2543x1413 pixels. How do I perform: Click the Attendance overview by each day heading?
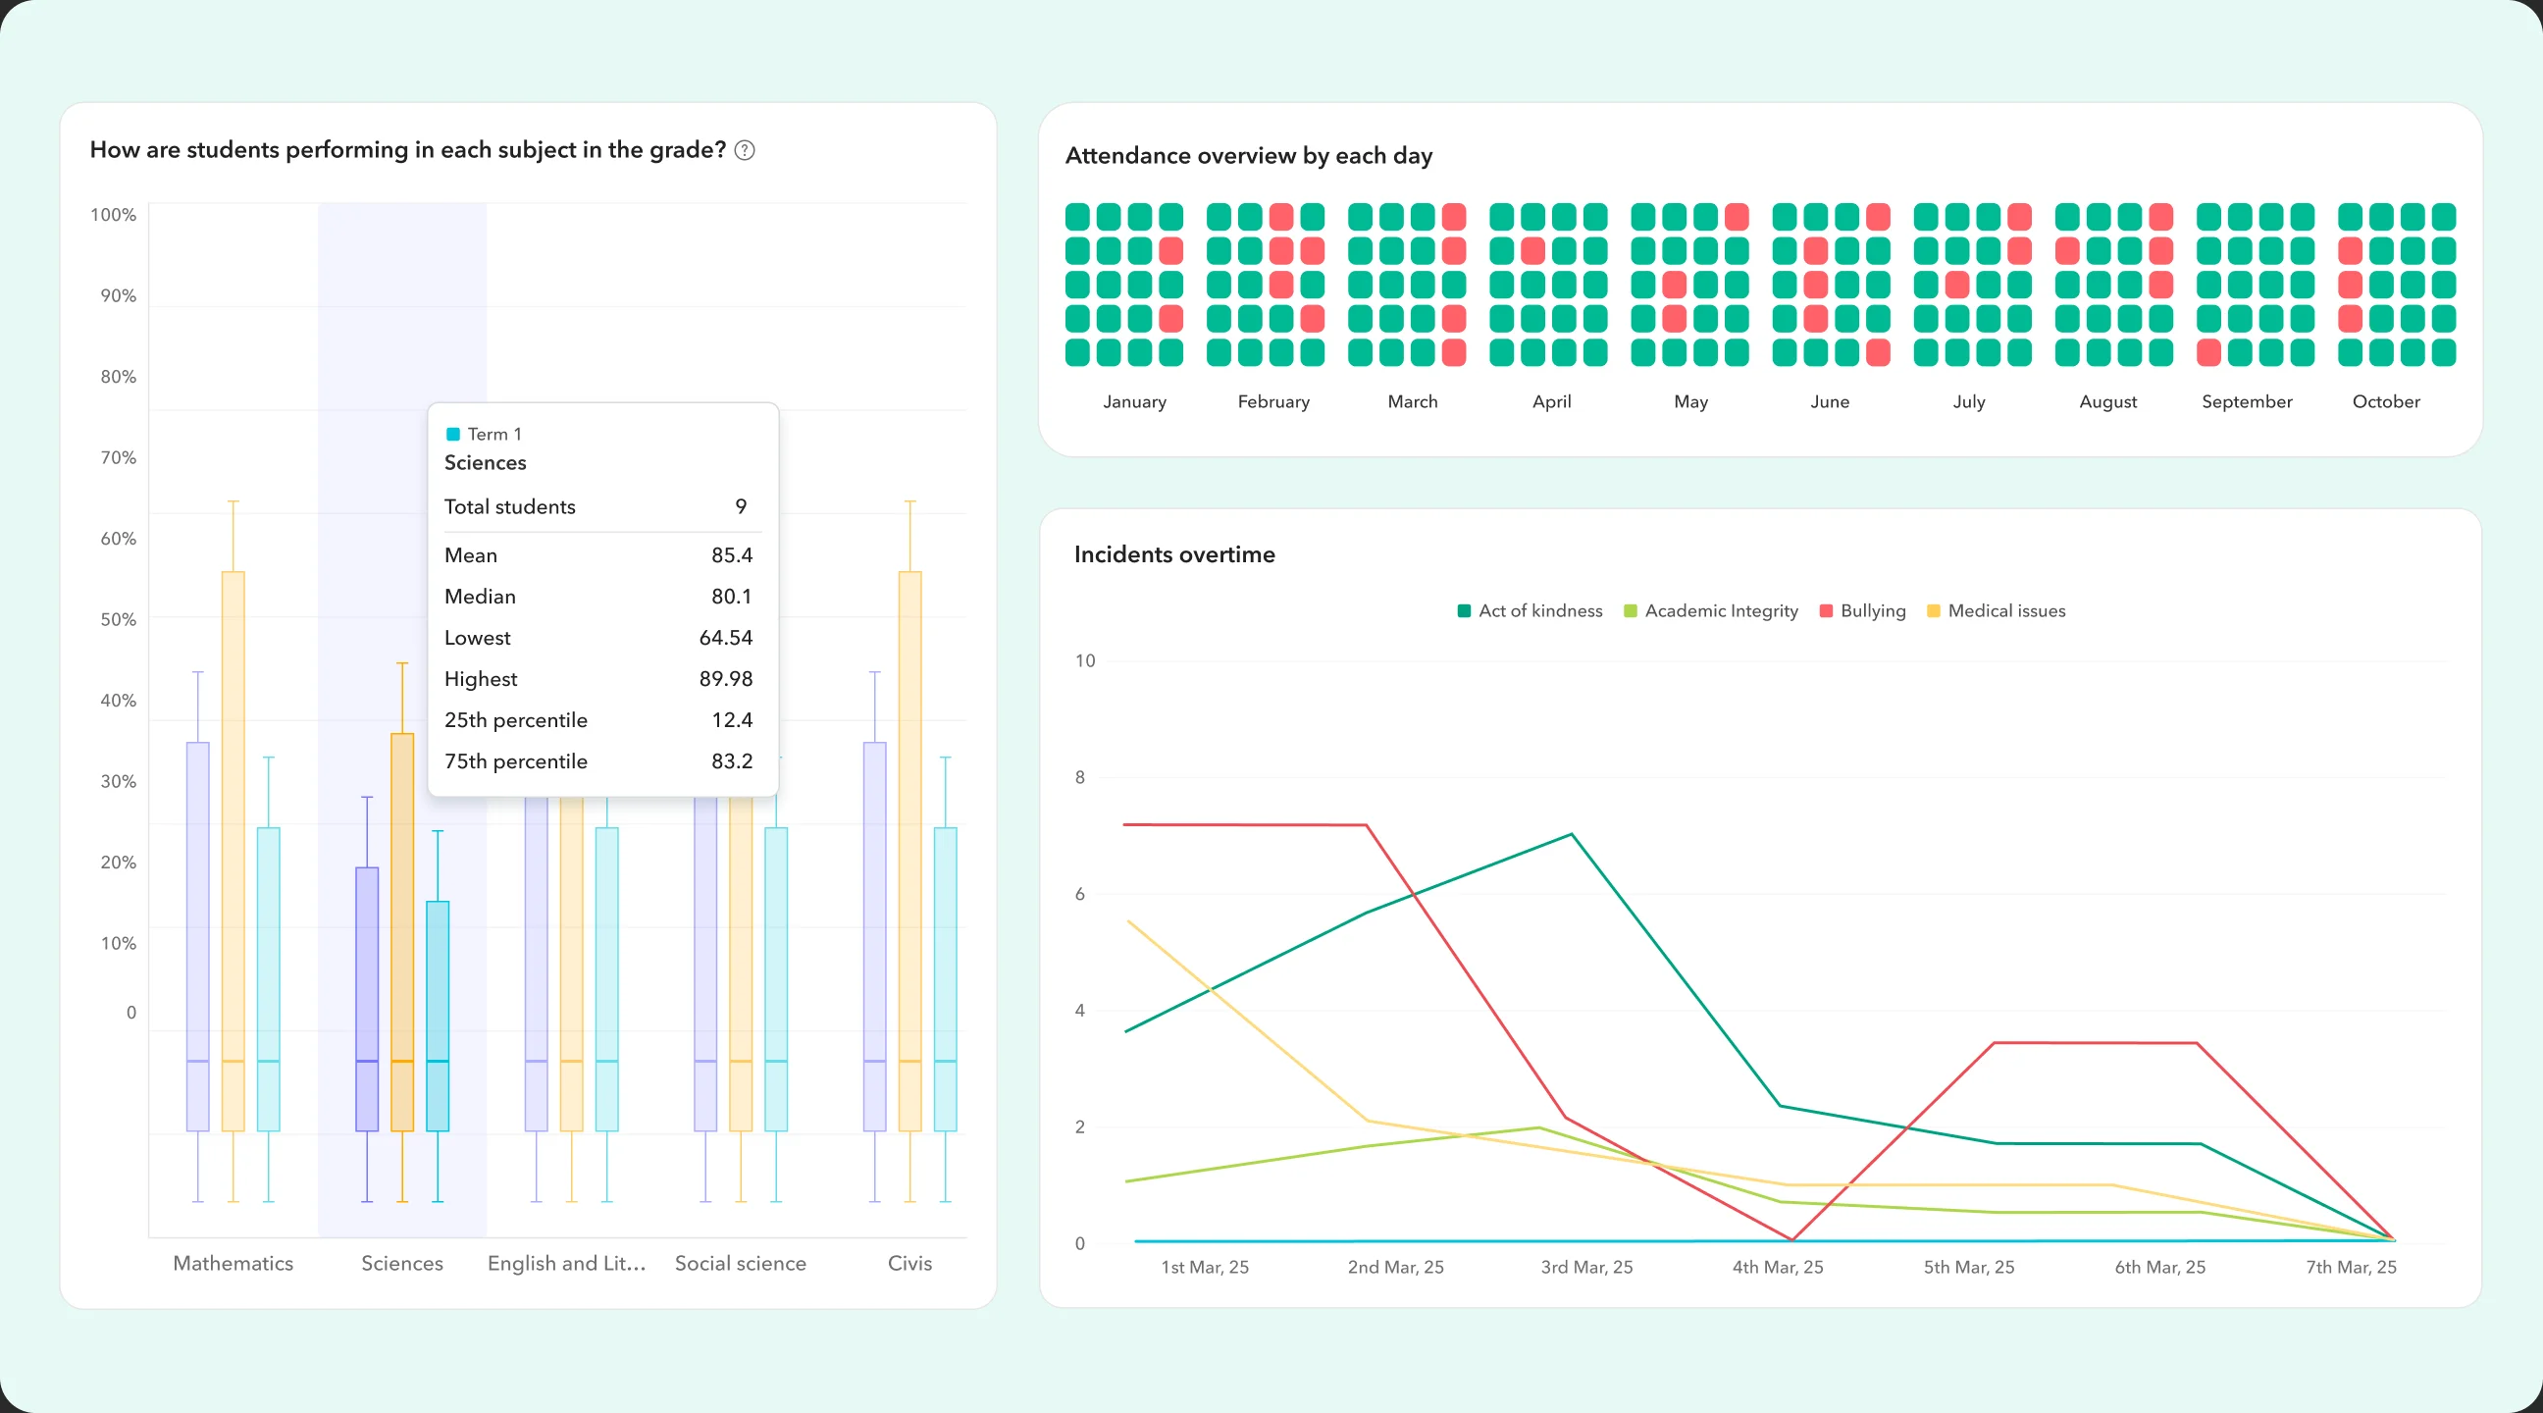pos(1249,156)
